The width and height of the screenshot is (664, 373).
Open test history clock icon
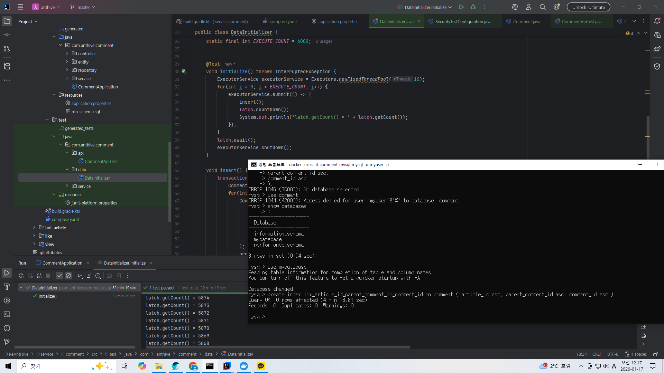click(x=98, y=276)
